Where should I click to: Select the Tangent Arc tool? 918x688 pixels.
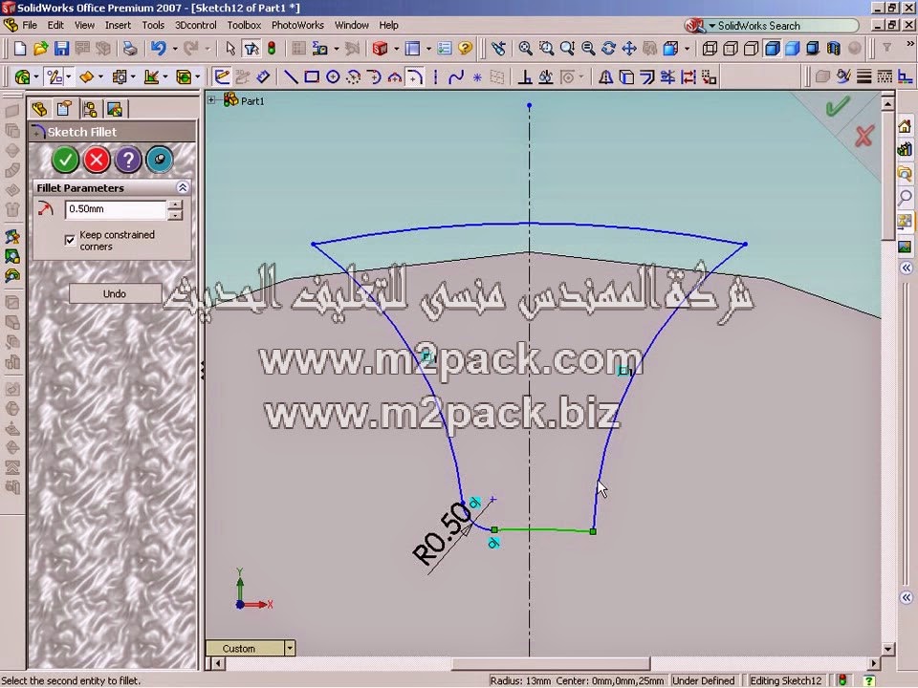tap(374, 76)
